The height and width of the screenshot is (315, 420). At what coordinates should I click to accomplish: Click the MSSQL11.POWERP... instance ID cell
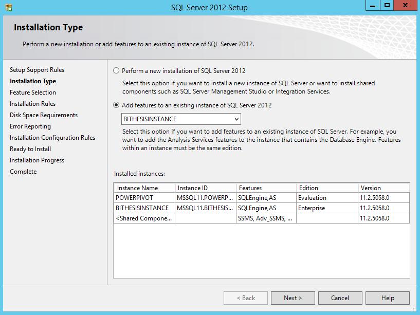point(206,198)
